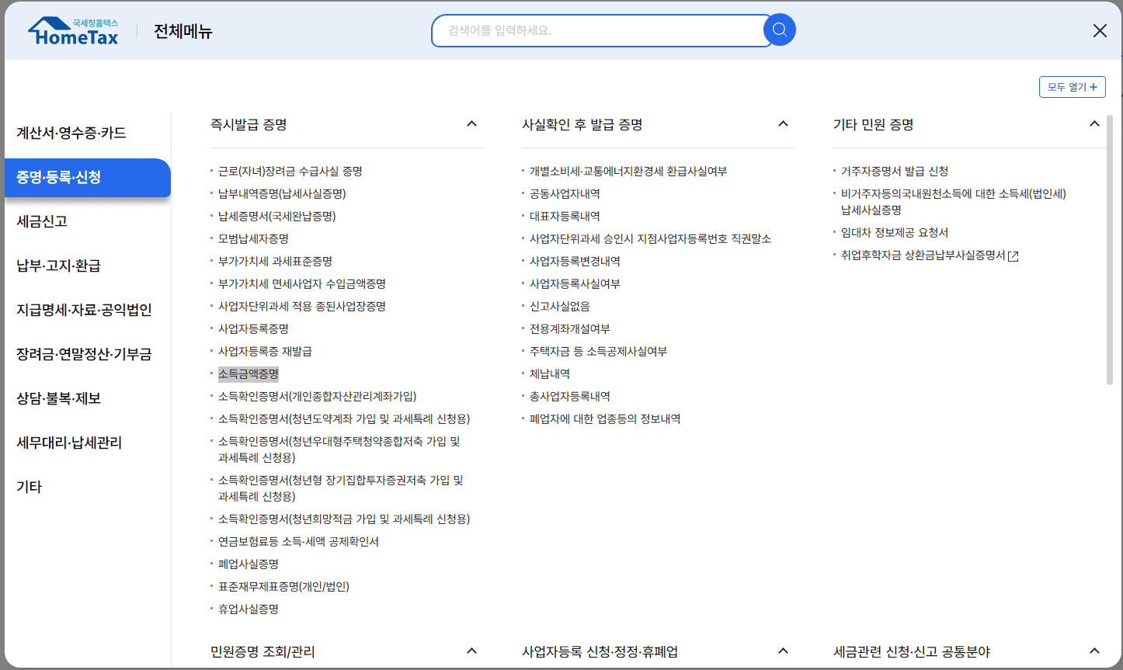Open 전용계좌개설여부 link
Image resolution: width=1123 pixels, height=670 pixels.
coord(570,328)
